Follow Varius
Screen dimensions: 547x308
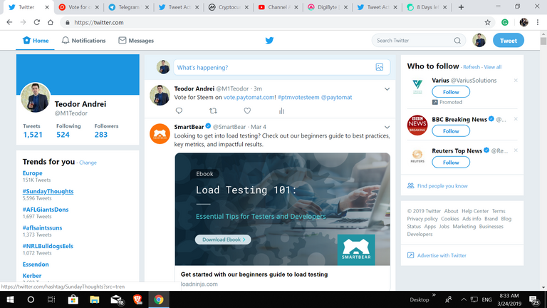click(451, 92)
